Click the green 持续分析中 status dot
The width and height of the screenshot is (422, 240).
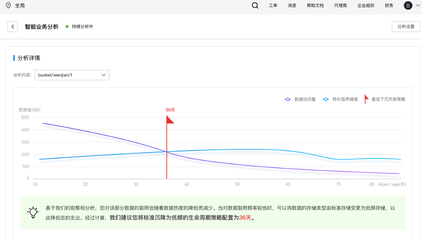[67, 27]
